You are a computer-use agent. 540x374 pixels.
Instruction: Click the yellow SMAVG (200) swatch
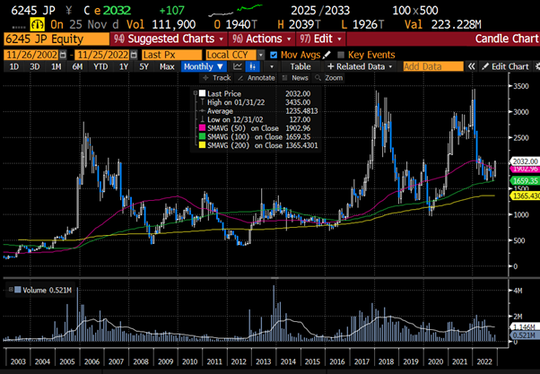[x=202, y=145]
